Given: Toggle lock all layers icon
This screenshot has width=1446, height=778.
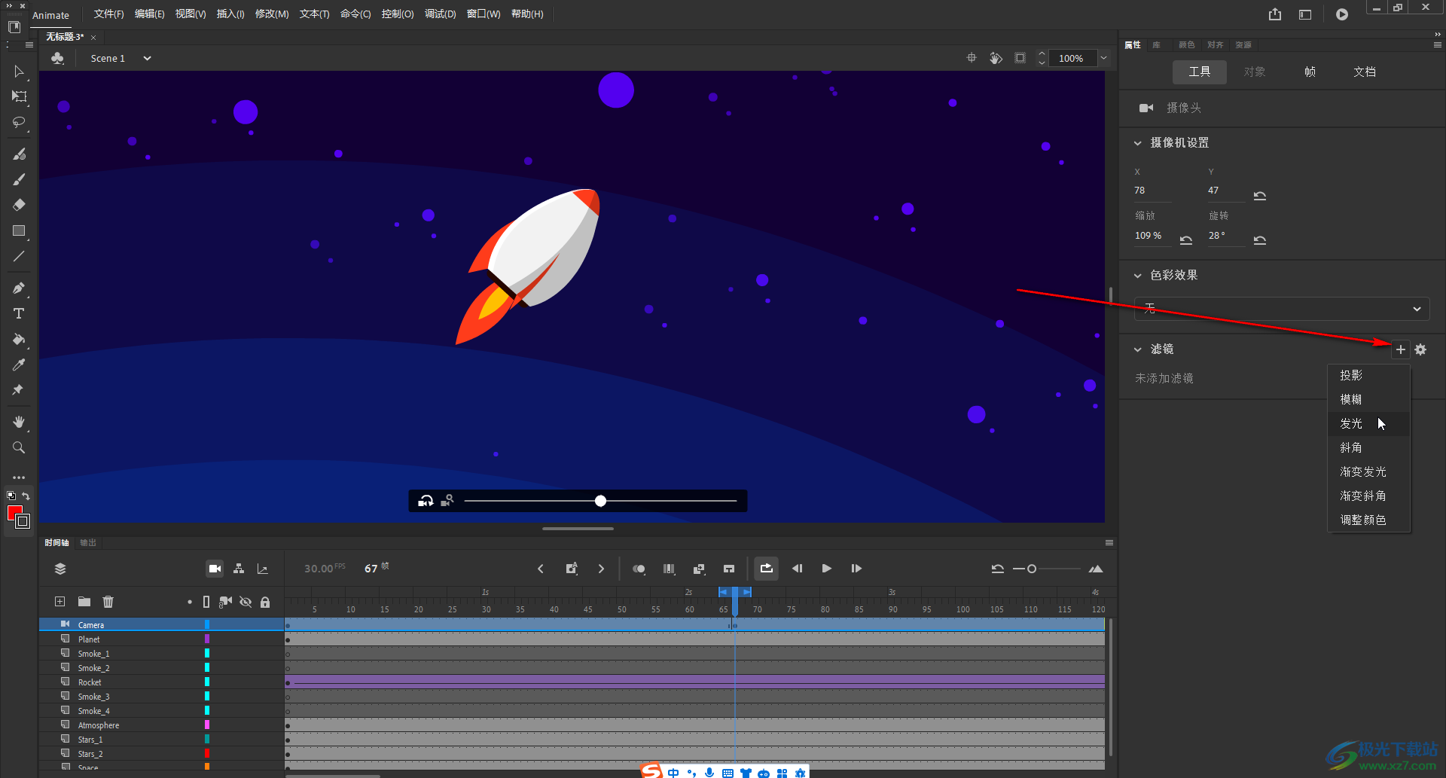Looking at the screenshot, I should tap(265, 602).
